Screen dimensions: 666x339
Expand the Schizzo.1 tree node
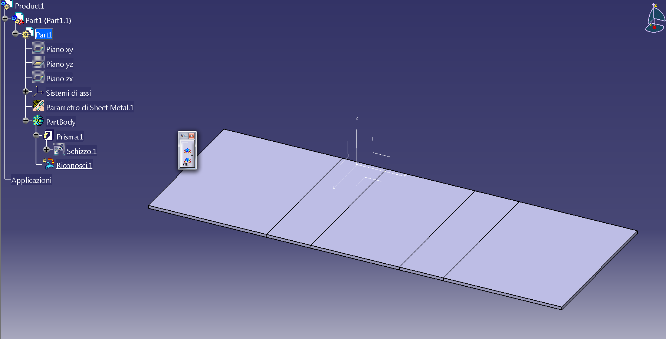pos(47,149)
